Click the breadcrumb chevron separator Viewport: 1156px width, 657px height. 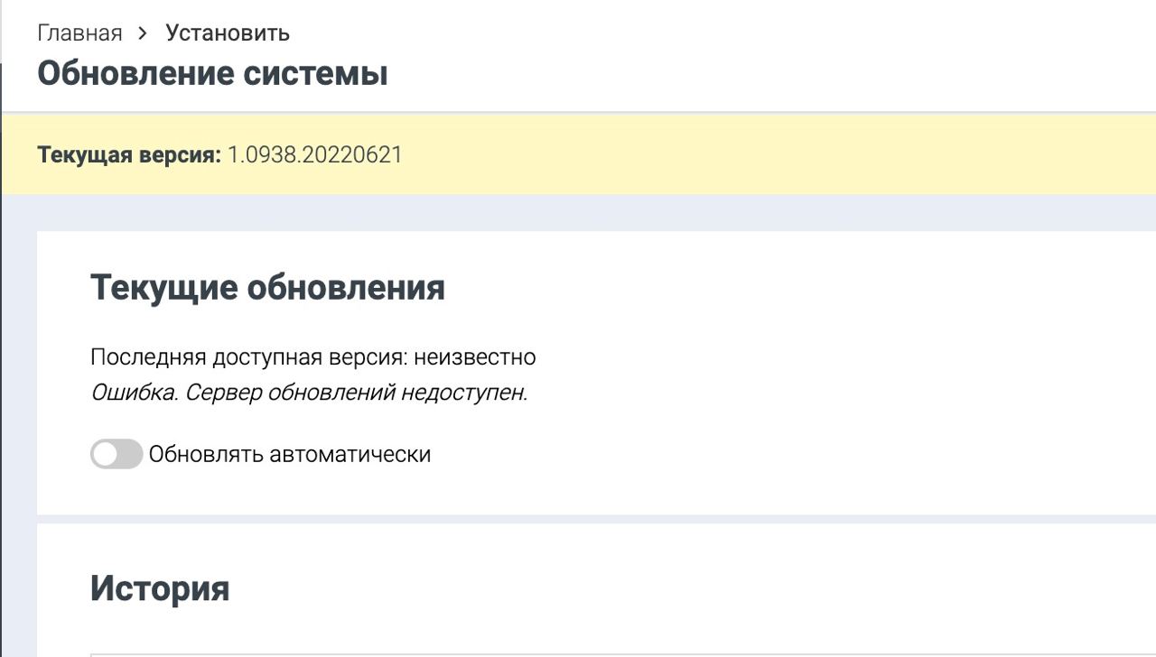coord(143,33)
